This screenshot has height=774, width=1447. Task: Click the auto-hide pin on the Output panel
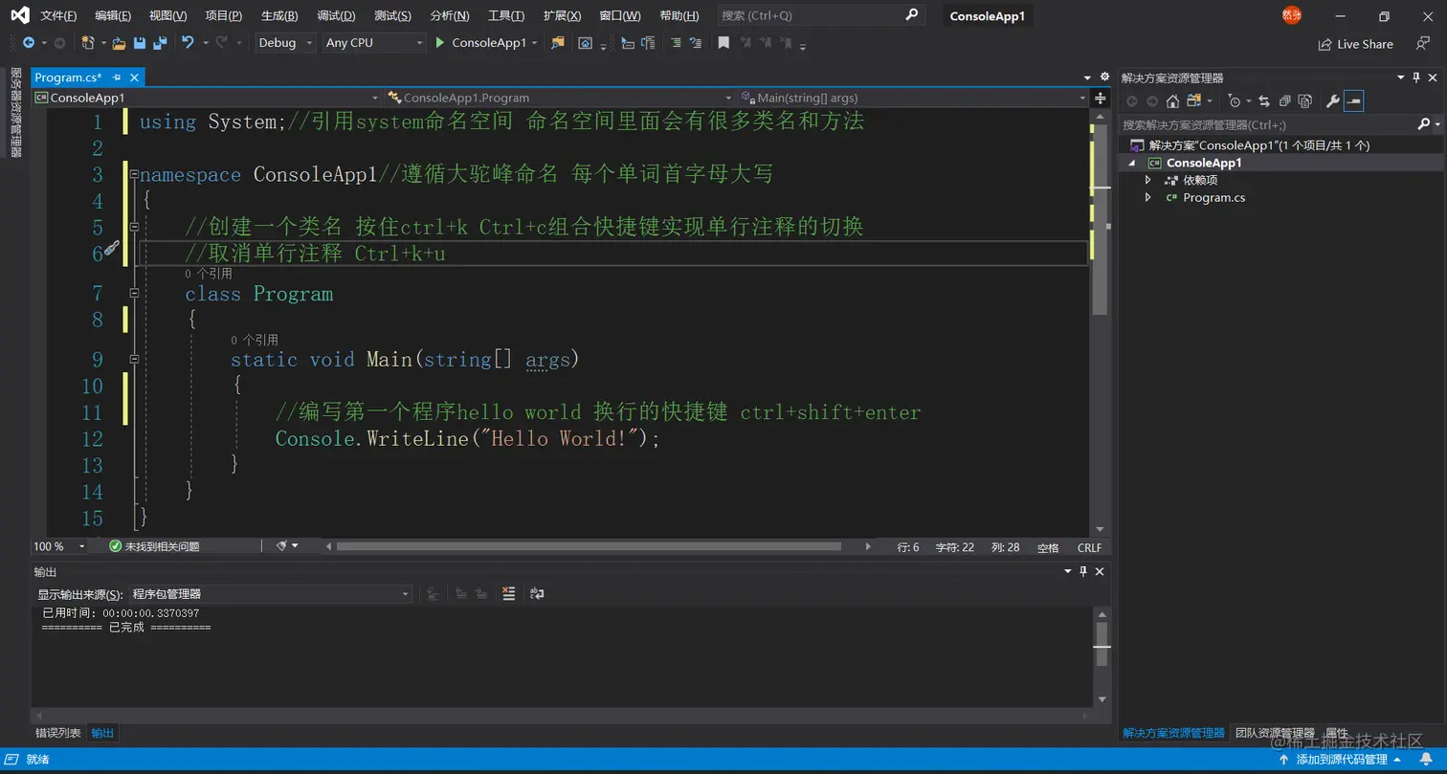1082,571
